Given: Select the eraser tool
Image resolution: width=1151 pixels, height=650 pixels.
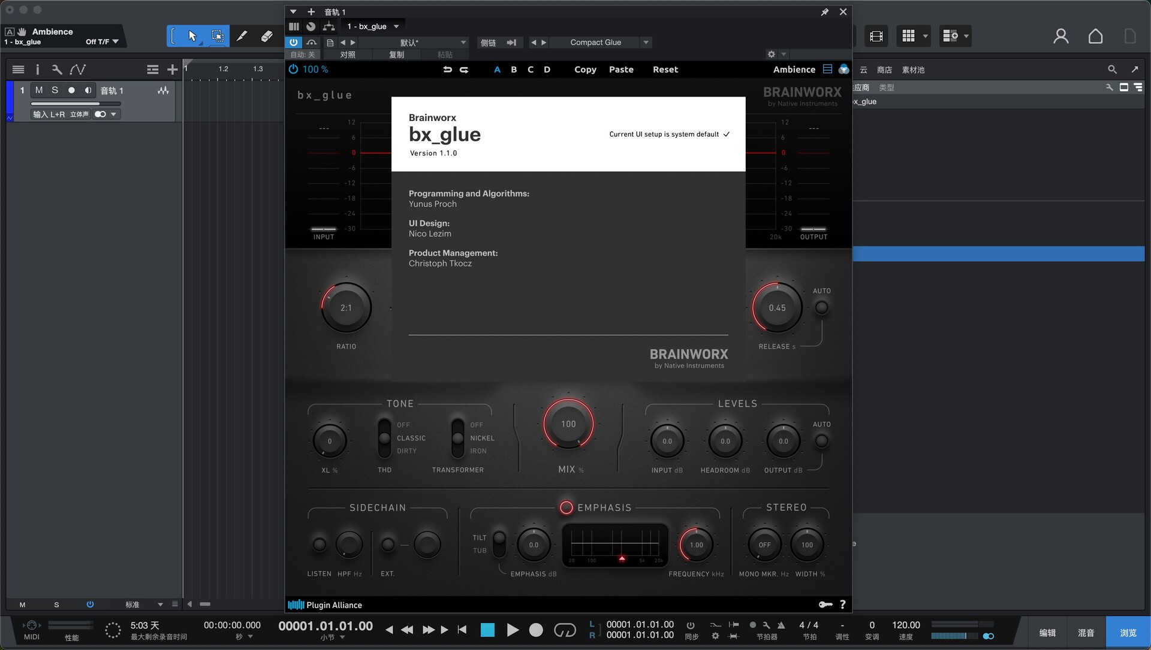Looking at the screenshot, I should click(267, 36).
